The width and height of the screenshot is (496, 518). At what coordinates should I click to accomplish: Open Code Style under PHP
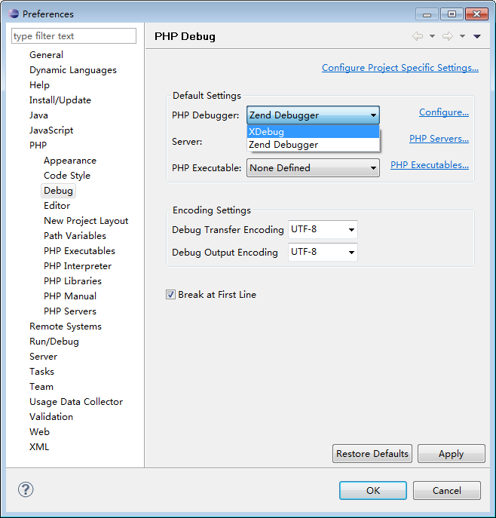pos(67,176)
